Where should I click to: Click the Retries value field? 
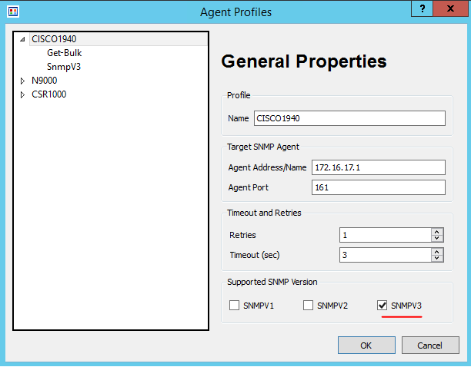[x=386, y=235]
